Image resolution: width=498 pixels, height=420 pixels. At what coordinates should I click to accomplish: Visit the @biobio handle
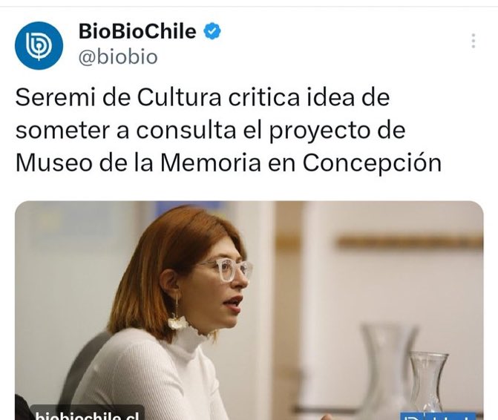(x=118, y=57)
